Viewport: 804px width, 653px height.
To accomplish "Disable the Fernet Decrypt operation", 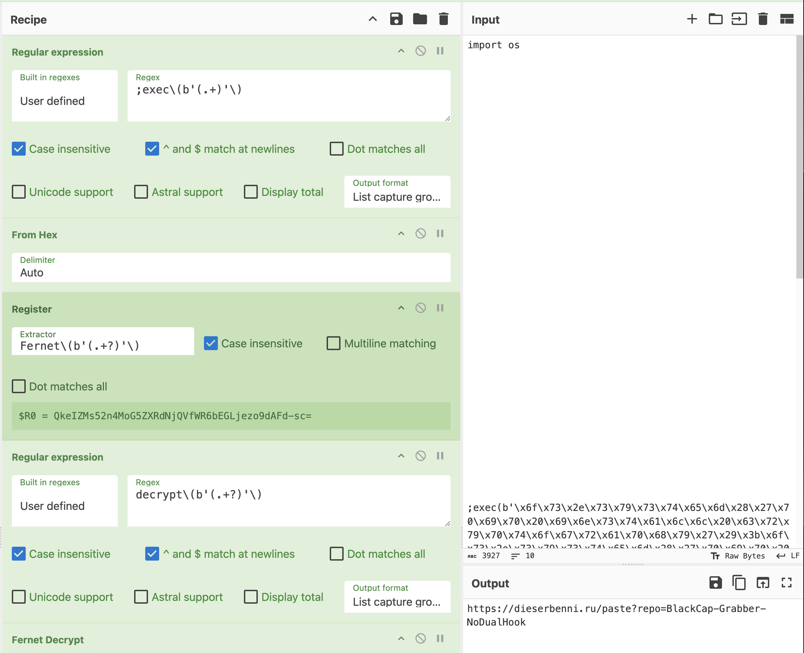I will (x=421, y=639).
